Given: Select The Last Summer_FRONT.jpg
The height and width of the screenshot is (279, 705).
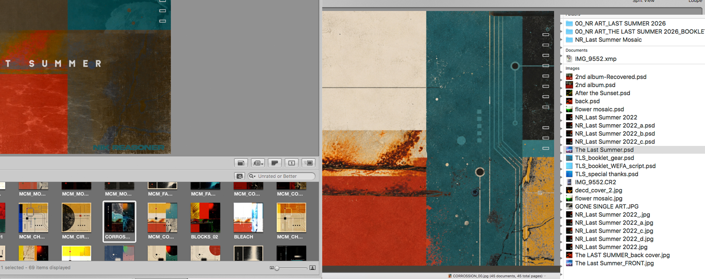Looking at the screenshot, I should (x=614, y=263).
